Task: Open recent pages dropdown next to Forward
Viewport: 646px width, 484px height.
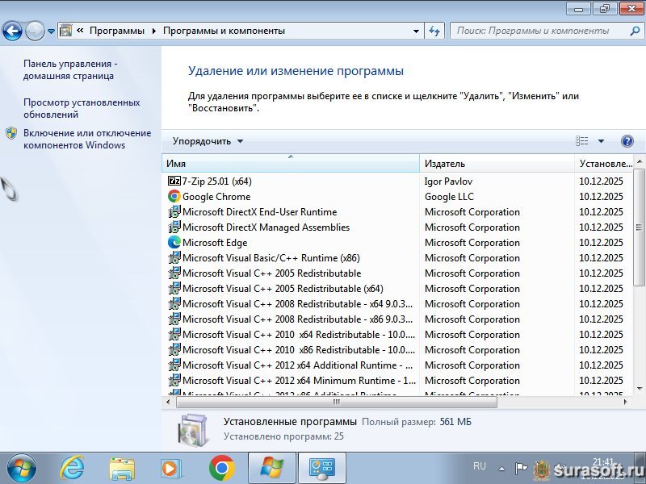Action: click(51, 31)
